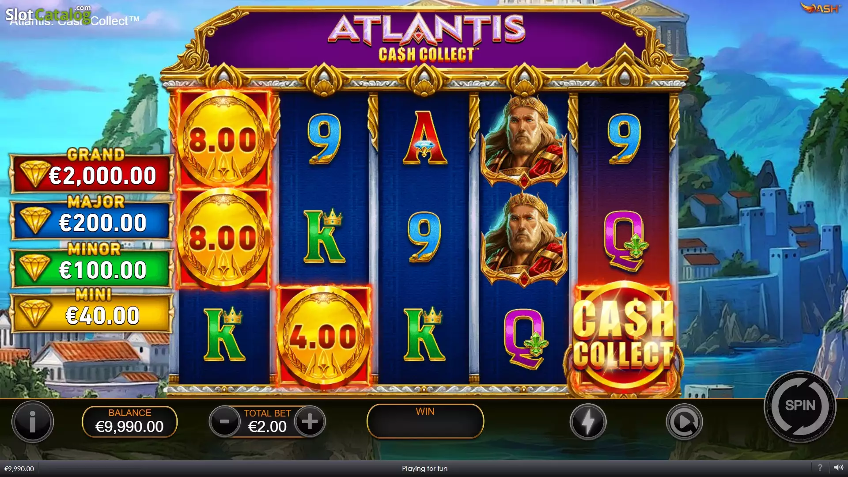
Task: Click the Ash Gaming logo
Action: 821,8
